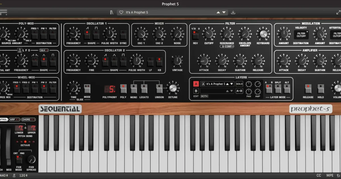The image size is (341, 179).
Task: Toggle the S&H LFO option
Action: pyautogui.click(x=44, y=50)
